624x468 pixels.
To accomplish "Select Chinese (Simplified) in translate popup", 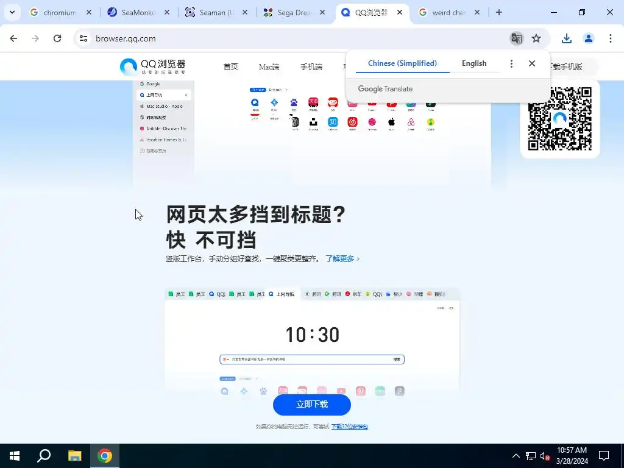I will (402, 63).
